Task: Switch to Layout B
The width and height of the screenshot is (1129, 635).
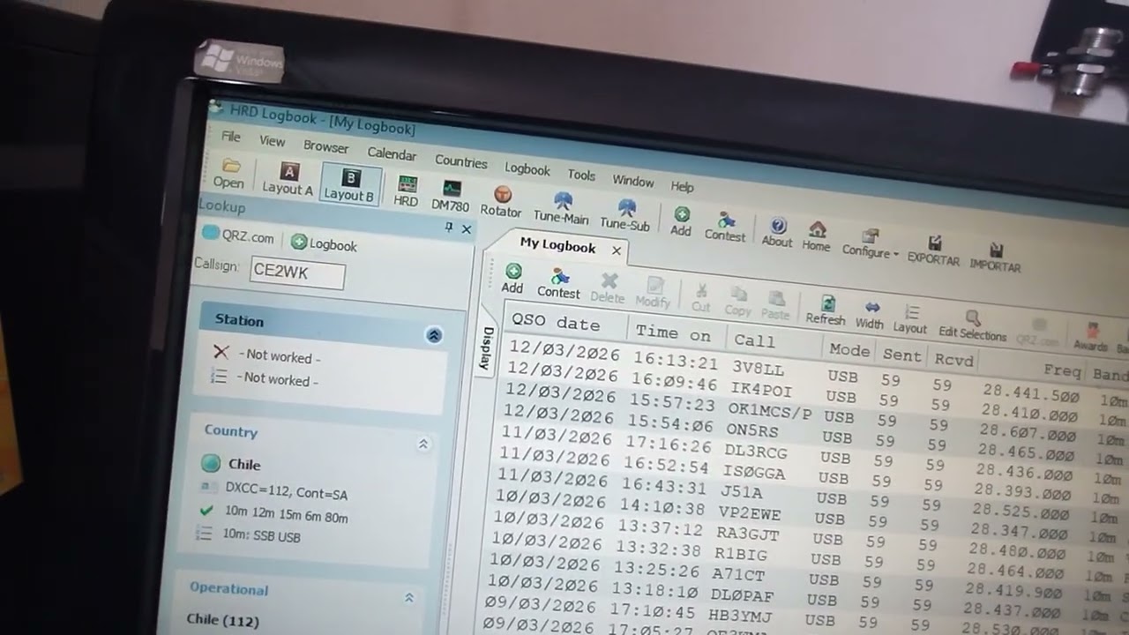Action: click(x=349, y=185)
